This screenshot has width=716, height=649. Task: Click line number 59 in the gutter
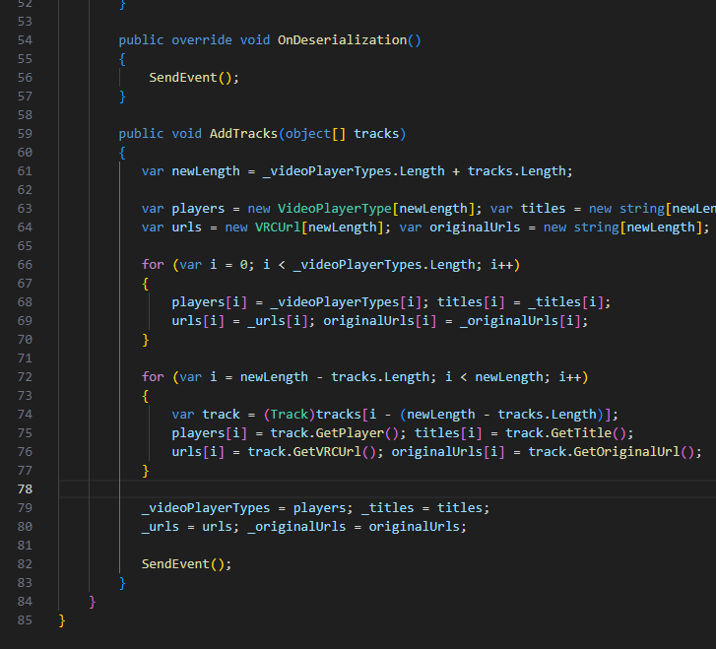tap(24, 133)
